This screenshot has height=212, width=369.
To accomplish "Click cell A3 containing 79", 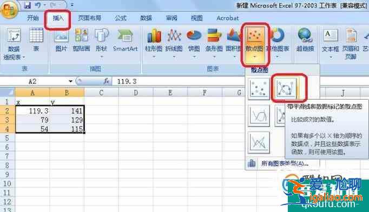I will click(x=32, y=120).
